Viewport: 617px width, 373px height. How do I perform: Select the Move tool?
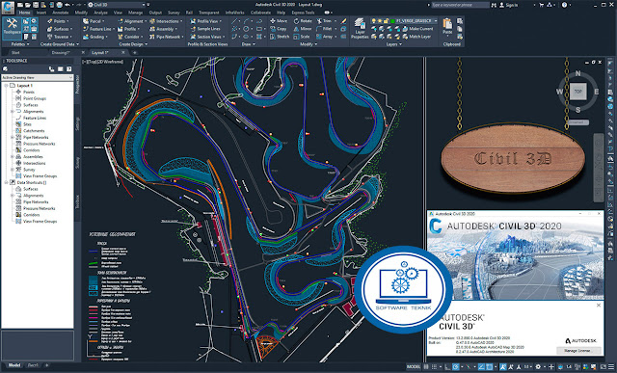point(279,21)
